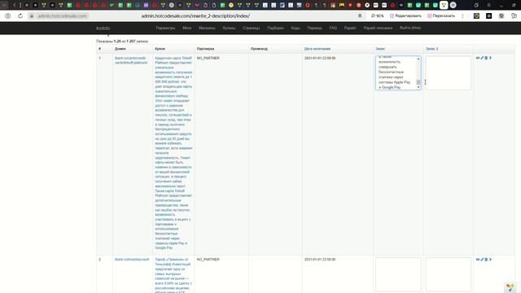This screenshot has width=521, height=293.
Task: Click the arrow icon in row 1 actions
Action: click(x=490, y=58)
